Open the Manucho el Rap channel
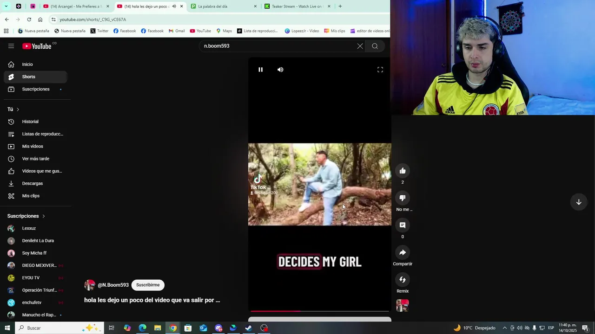 point(35,315)
